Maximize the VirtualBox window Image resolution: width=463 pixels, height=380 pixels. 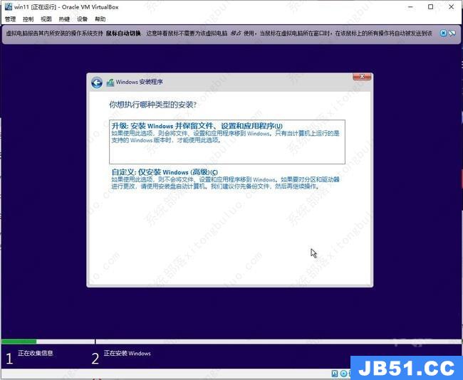pyautogui.click(x=430, y=6)
